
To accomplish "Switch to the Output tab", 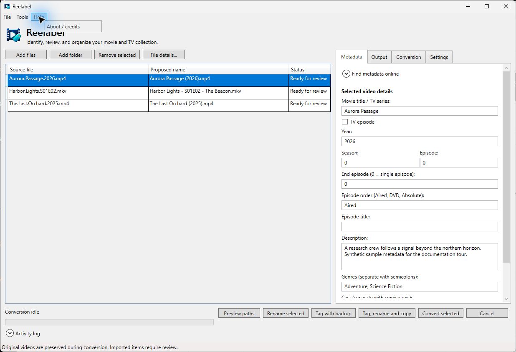I will pyautogui.click(x=379, y=57).
